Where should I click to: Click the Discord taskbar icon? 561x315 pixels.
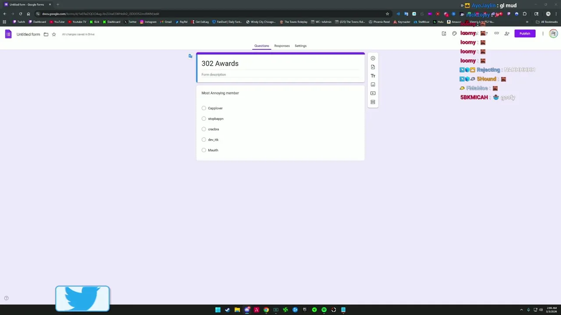(247, 310)
